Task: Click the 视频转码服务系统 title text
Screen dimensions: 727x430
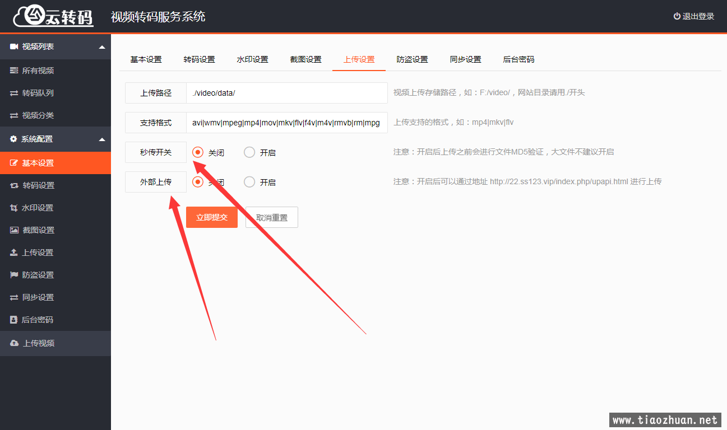Action: pos(158,17)
